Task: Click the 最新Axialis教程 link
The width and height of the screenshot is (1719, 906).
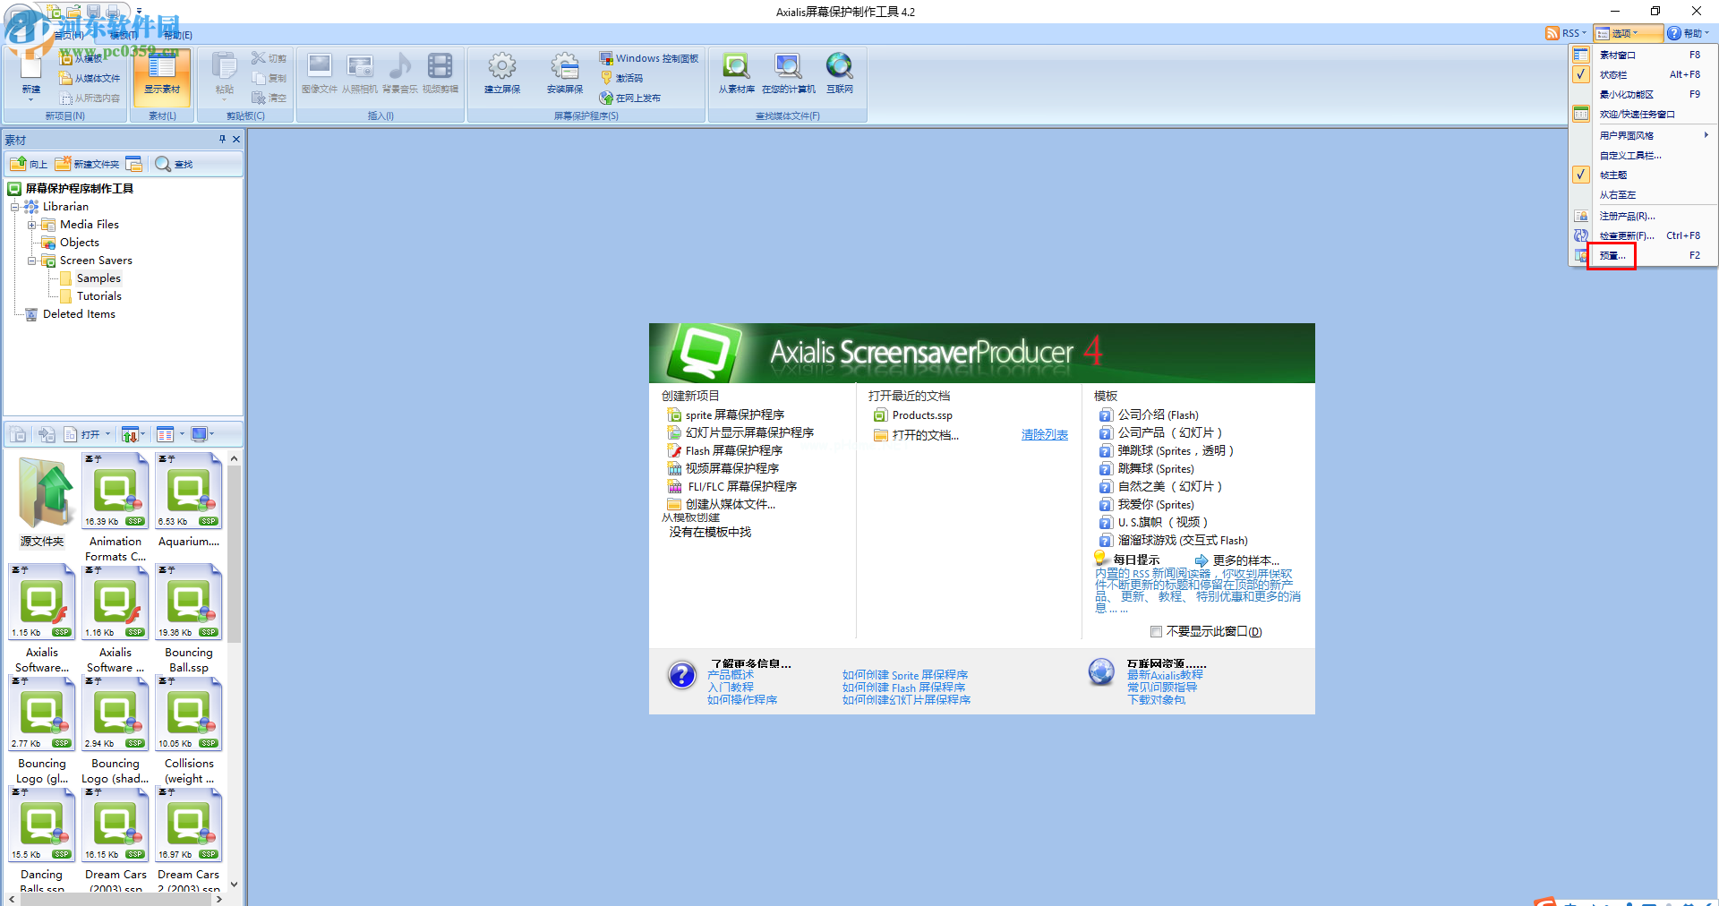Action: coord(1165,675)
